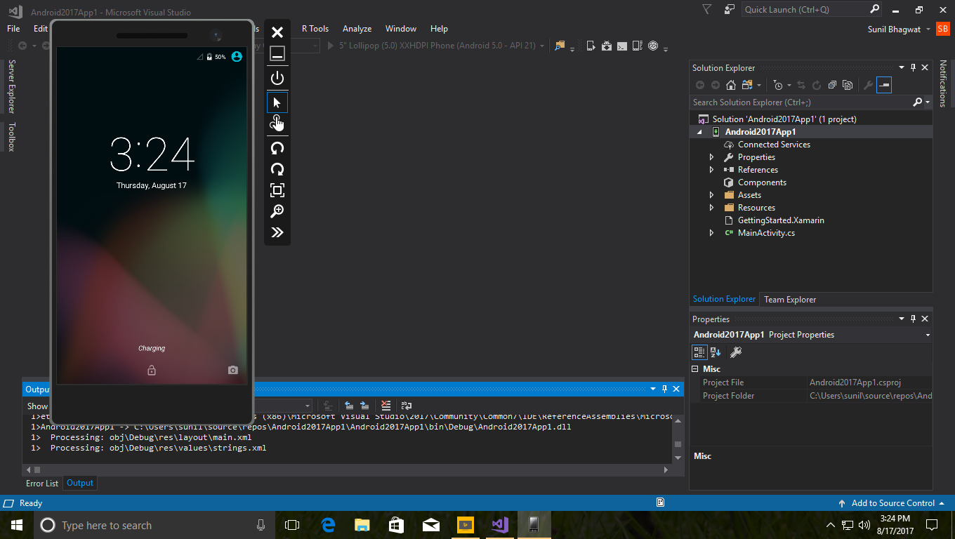The height and width of the screenshot is (539, 955).
Task: Open the Window menu
Action: pos(401,29)
